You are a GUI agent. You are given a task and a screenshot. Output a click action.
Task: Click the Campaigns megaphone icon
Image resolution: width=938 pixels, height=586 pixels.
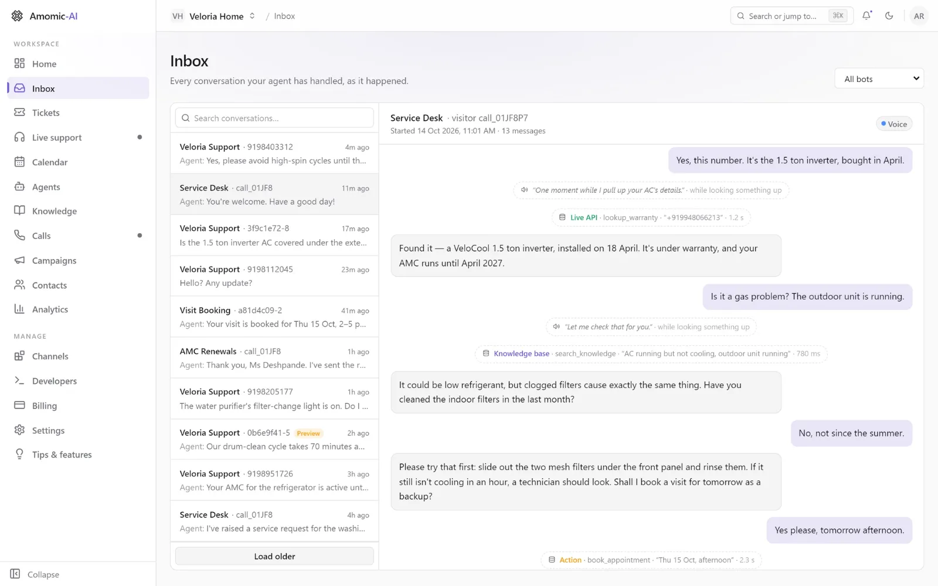pos(19,260)
